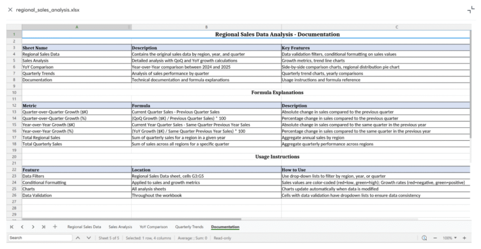481x249 pixels.
Task: Open the accessibility check icon in status bar
Action: [x=424, y=238]
